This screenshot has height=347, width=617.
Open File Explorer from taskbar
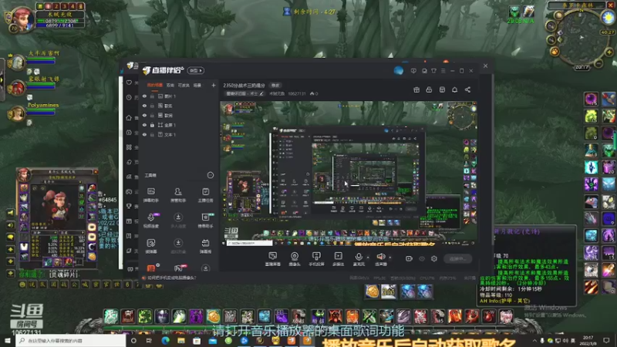[x=181, y=340]
